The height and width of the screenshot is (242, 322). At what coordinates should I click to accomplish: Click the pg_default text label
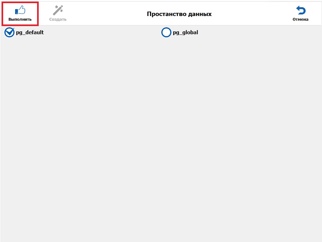(x=30, y=32)
